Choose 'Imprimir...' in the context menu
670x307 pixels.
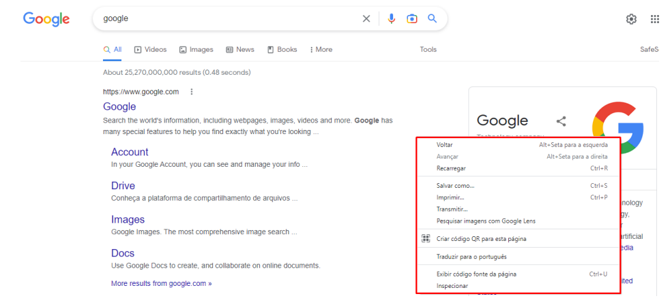tap(519, 197)
